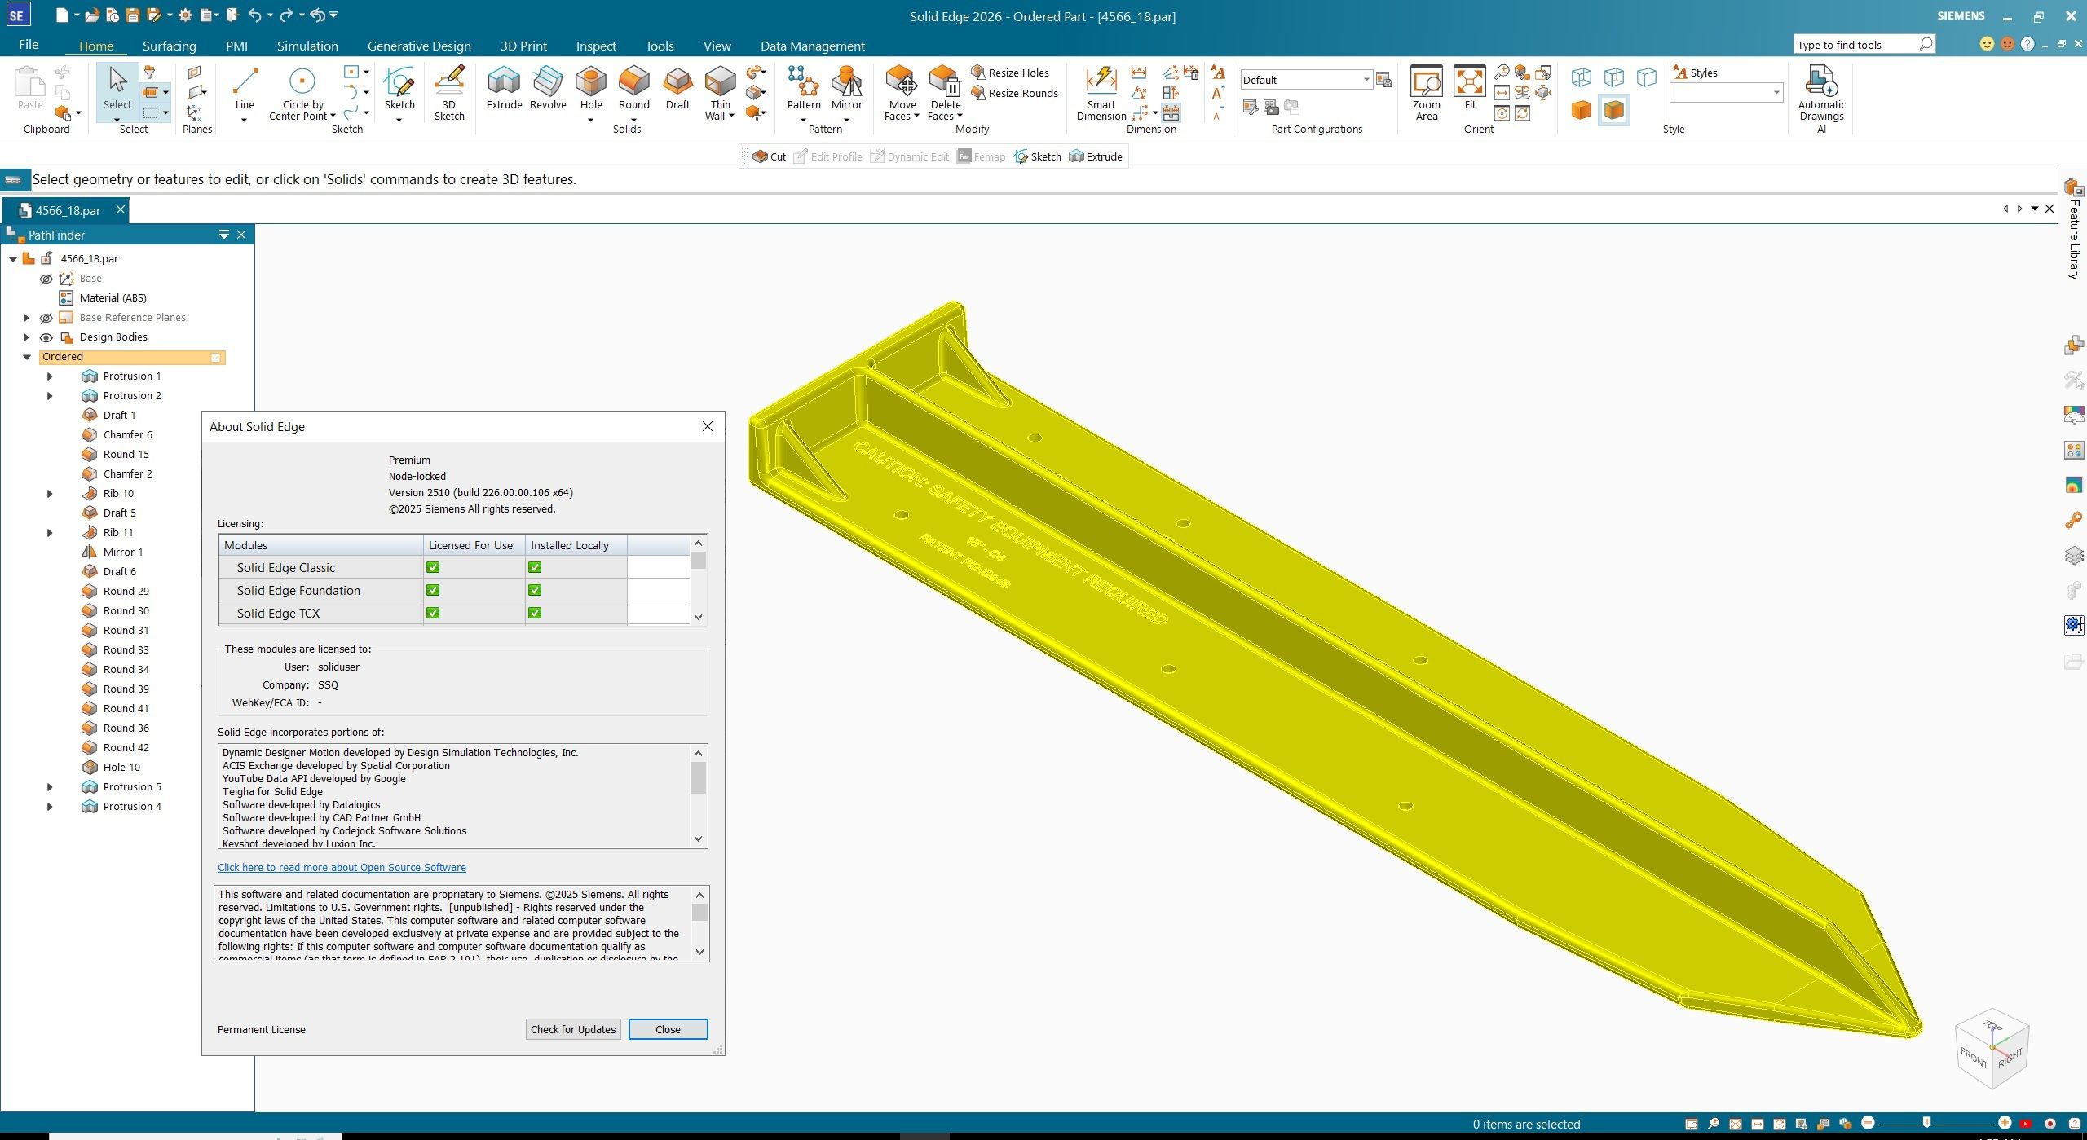Image resolution: width=2087 pixels, height=1140 pixels.
Task: Click the zoom slider in status bar
Action: pyautogui.click(x=1926, y=1123)
